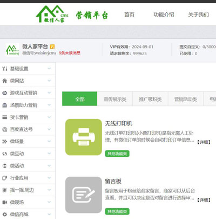The image size is (216, 219).
Task: Select the 场景助力营销 sidebar label
Action: (x=24, y=105)
